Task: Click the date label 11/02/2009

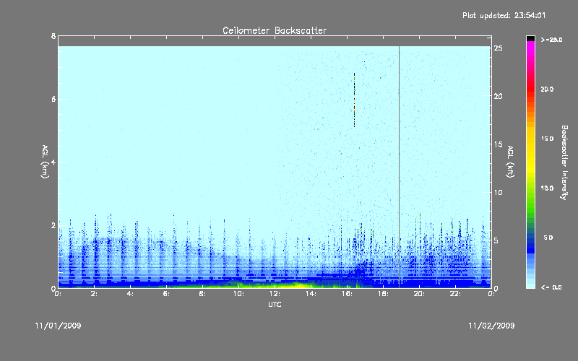Action: click(491, 326)
